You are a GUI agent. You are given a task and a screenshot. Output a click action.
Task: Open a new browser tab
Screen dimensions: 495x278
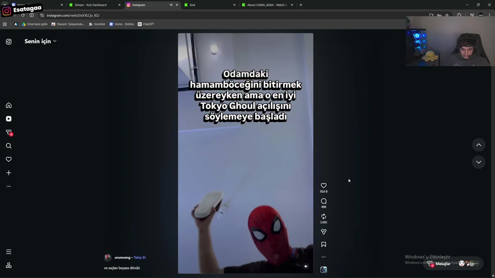pos(301,5)
